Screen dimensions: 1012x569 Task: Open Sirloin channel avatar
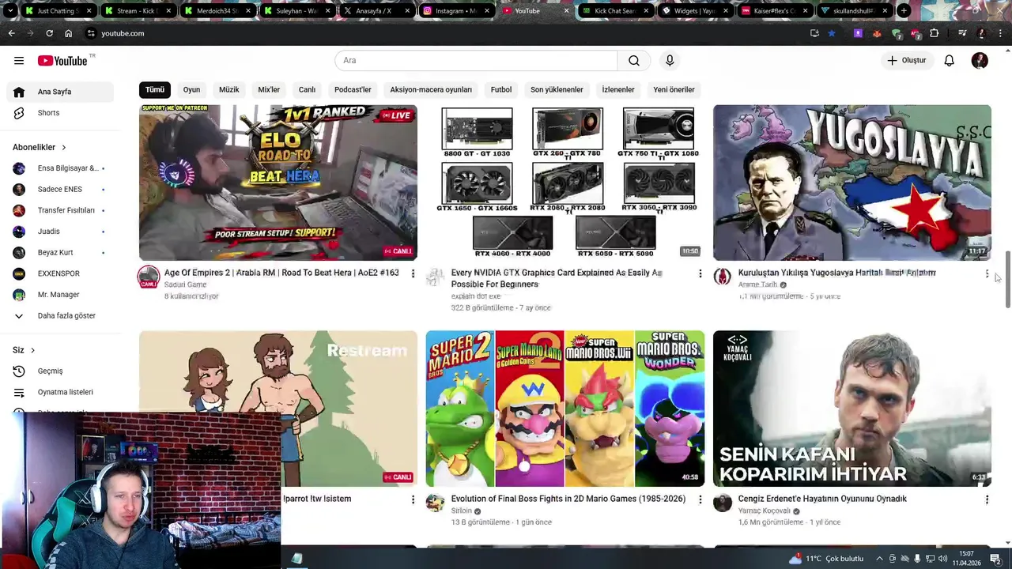(x=435, y=503)
